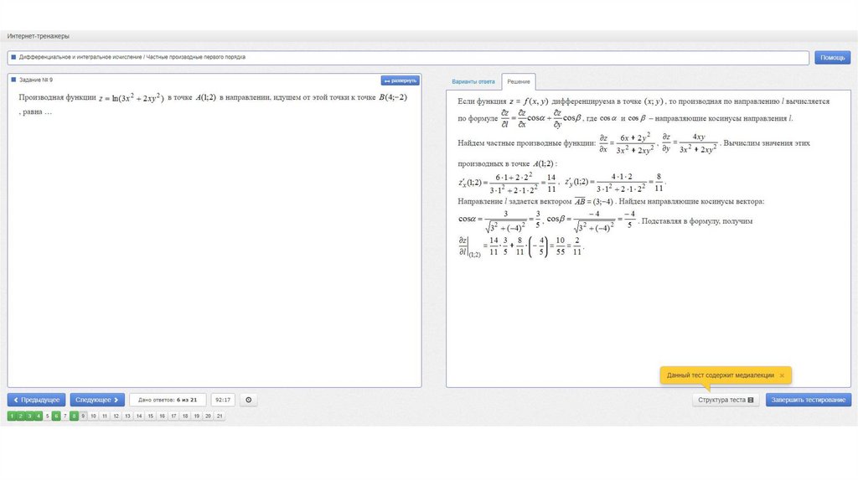The image size is (858, 481).
Task: Go to Следующее question
Action: (97, 401)
